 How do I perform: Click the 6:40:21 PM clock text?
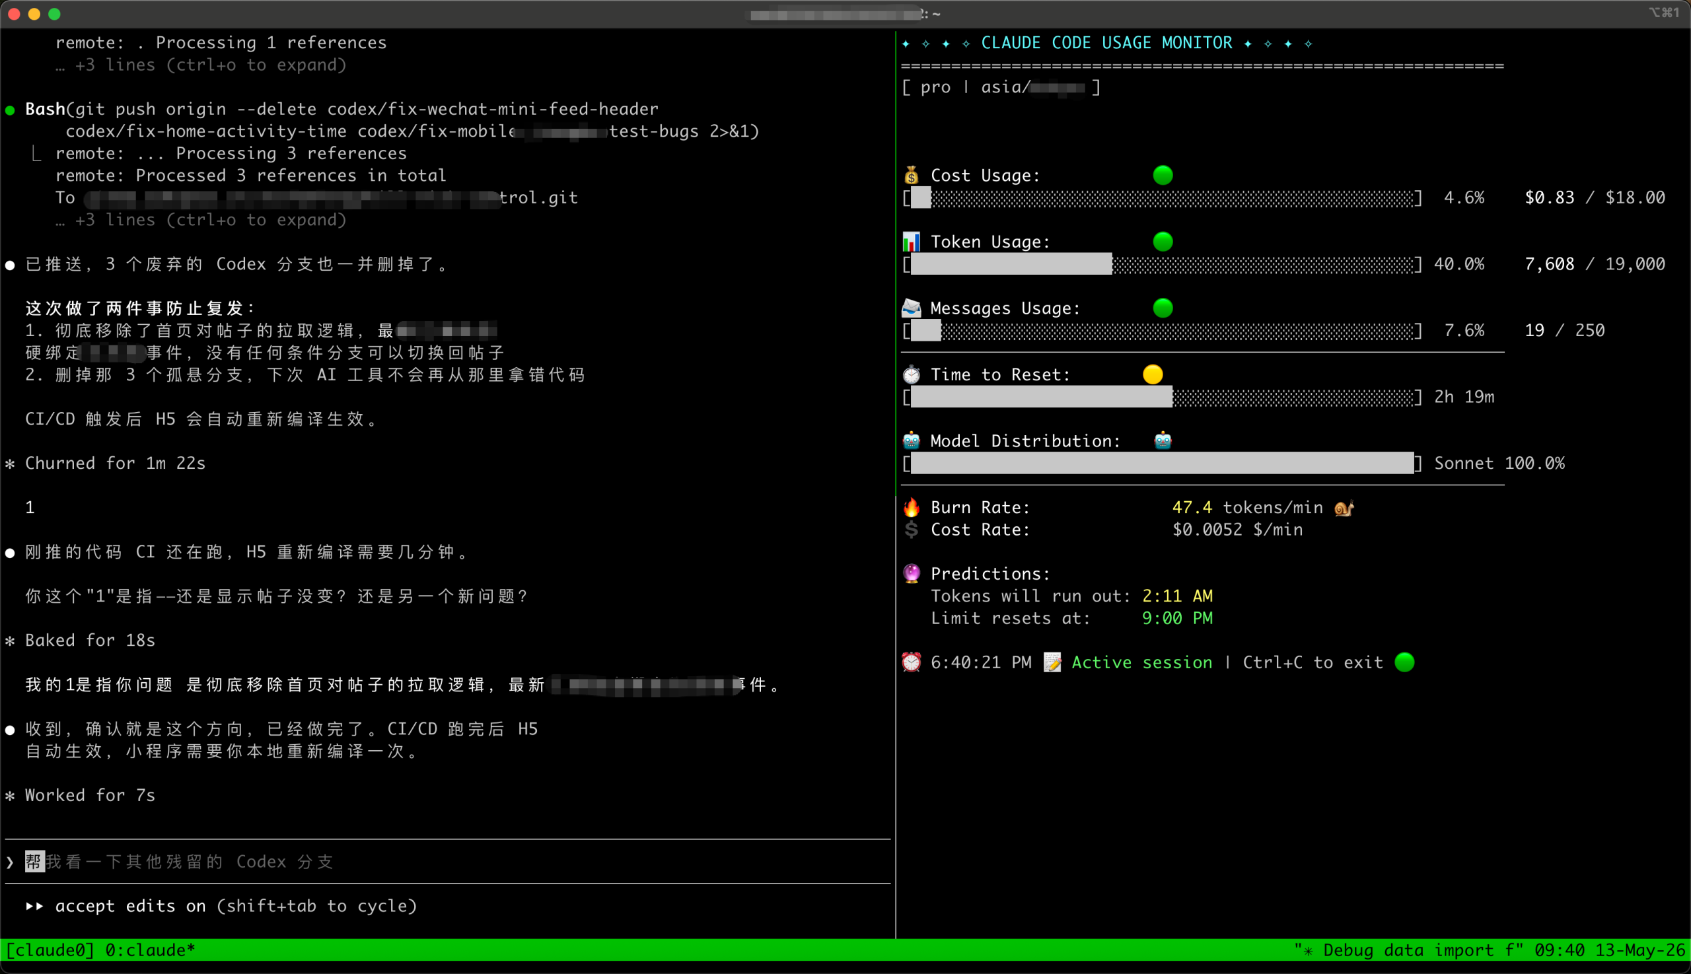[981, 662]
